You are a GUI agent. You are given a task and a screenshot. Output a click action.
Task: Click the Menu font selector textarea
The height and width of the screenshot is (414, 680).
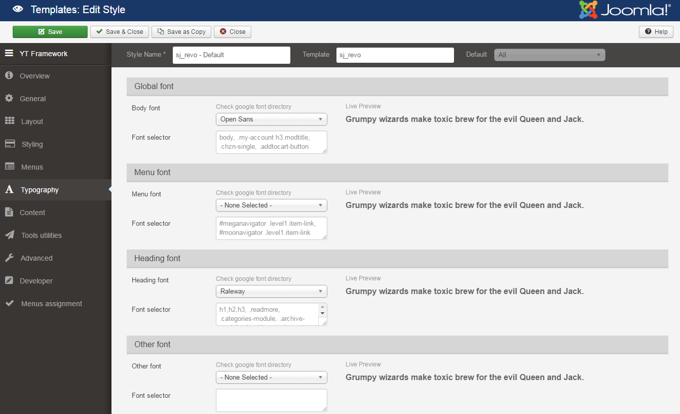[272, 228]
